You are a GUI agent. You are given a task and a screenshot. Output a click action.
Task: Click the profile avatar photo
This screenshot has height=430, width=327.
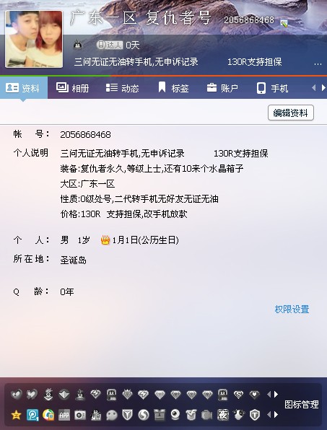pyautogui.click(x=34, y=39)
